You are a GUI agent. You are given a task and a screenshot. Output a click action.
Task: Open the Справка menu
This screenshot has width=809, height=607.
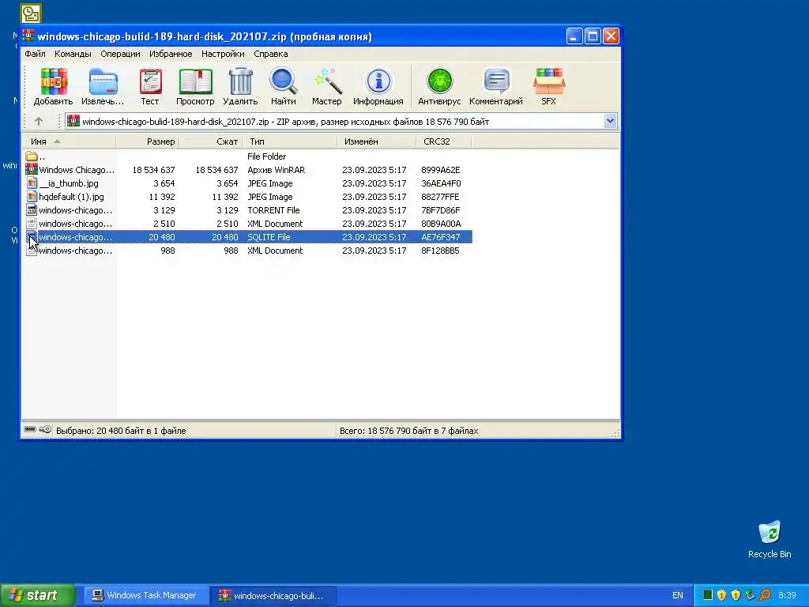pos(271,54)
